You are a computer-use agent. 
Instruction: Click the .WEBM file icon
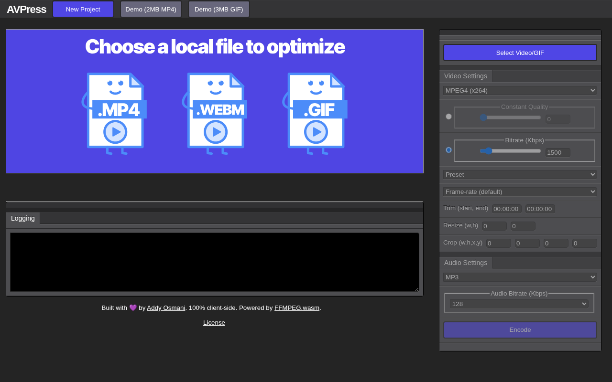215,113
